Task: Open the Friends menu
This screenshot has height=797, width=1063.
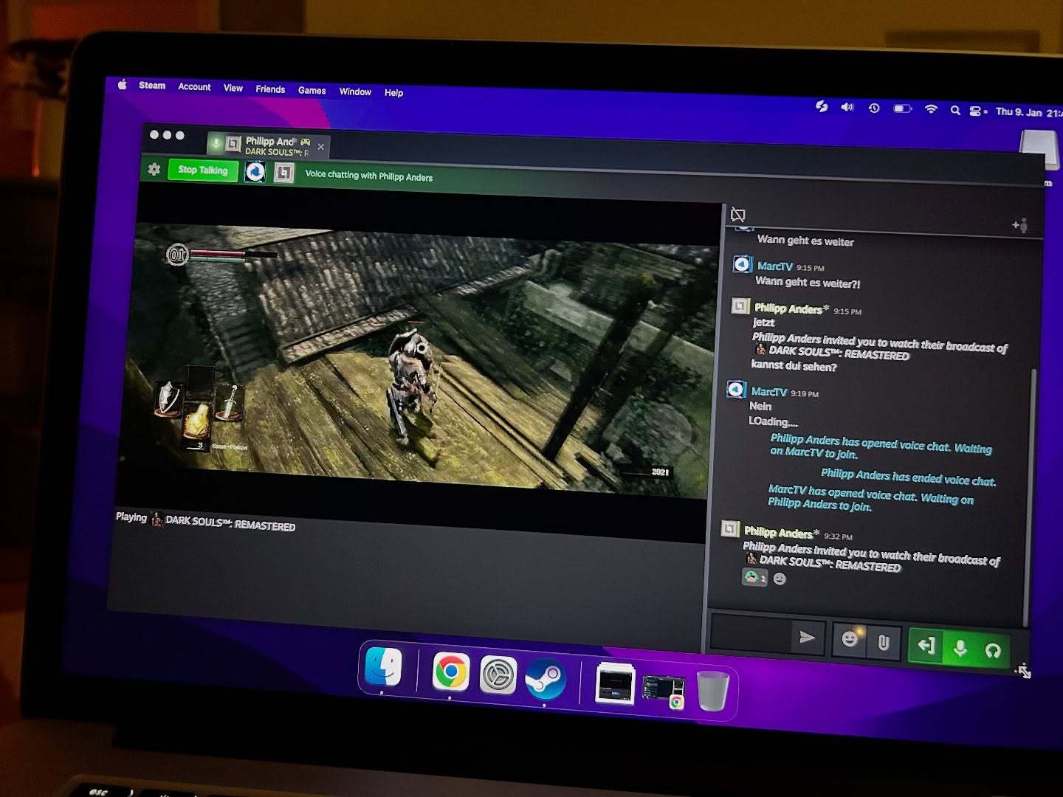Action: (270, 89)
